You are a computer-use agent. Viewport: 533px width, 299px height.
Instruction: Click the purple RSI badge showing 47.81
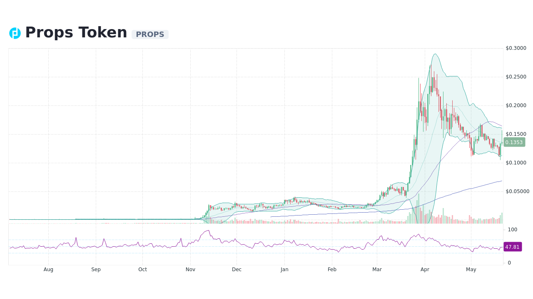(x=513, y=247)
